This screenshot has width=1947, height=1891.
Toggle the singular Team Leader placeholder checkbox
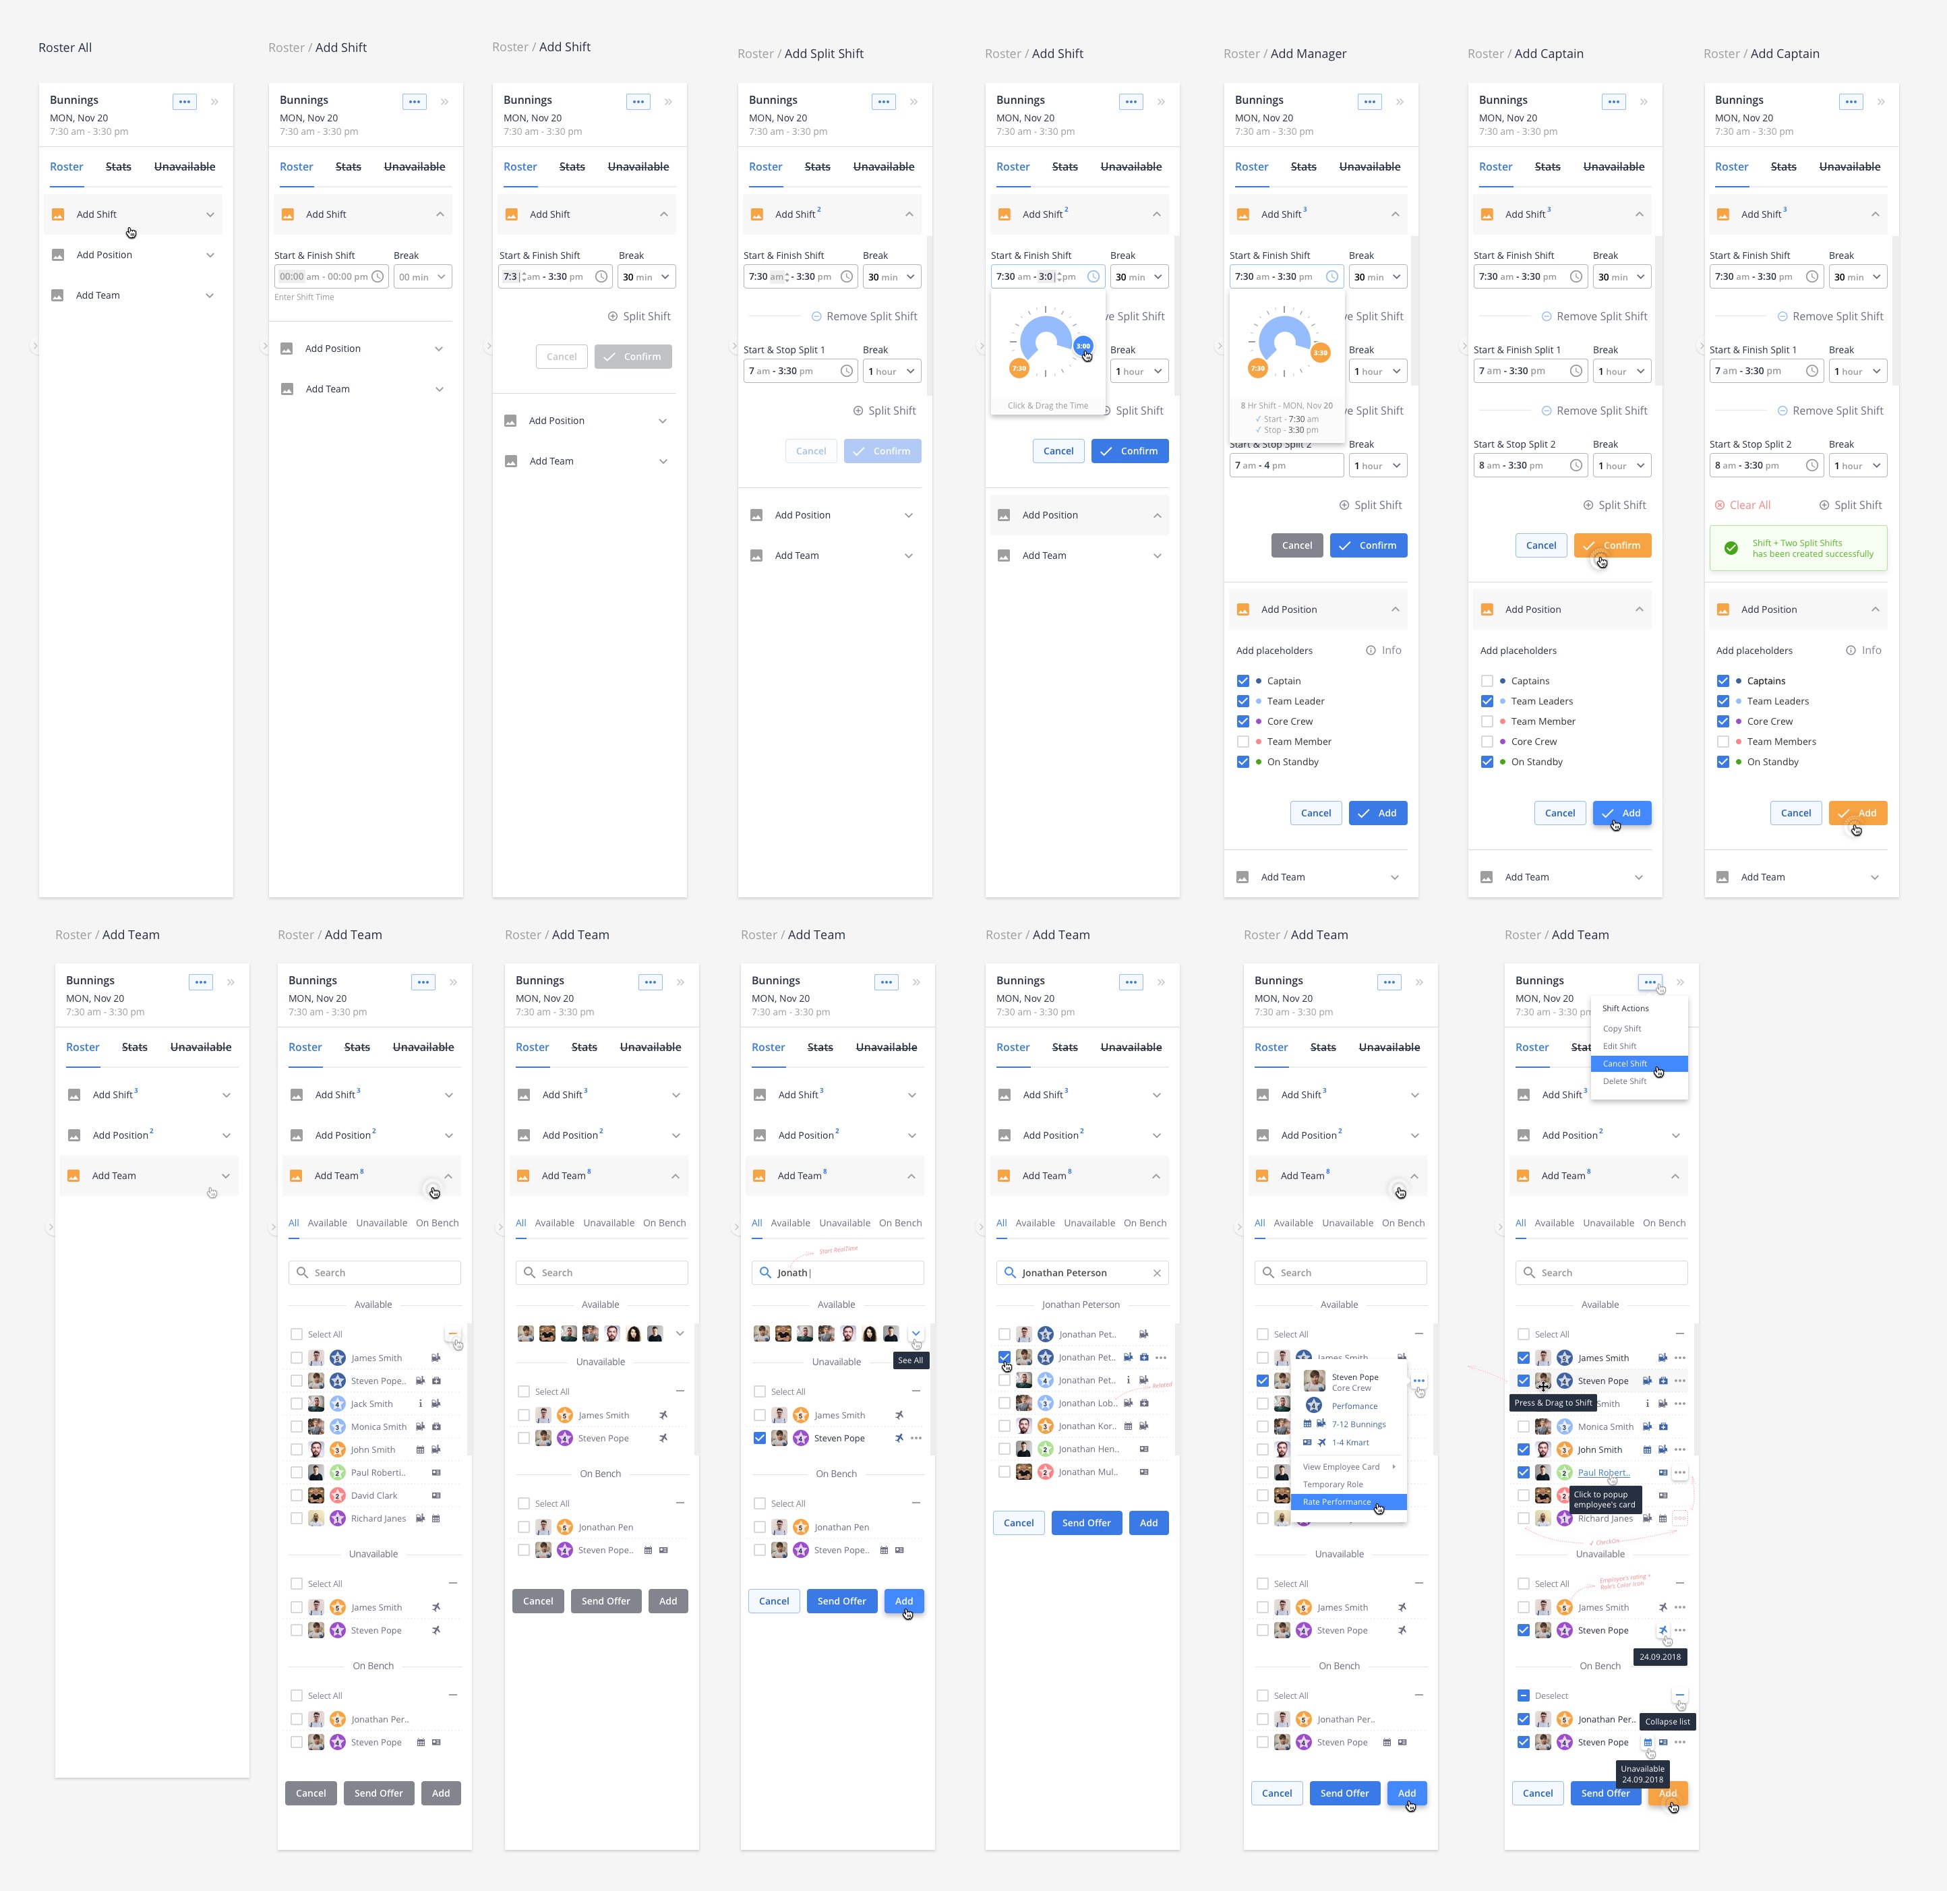point(1242,701)
